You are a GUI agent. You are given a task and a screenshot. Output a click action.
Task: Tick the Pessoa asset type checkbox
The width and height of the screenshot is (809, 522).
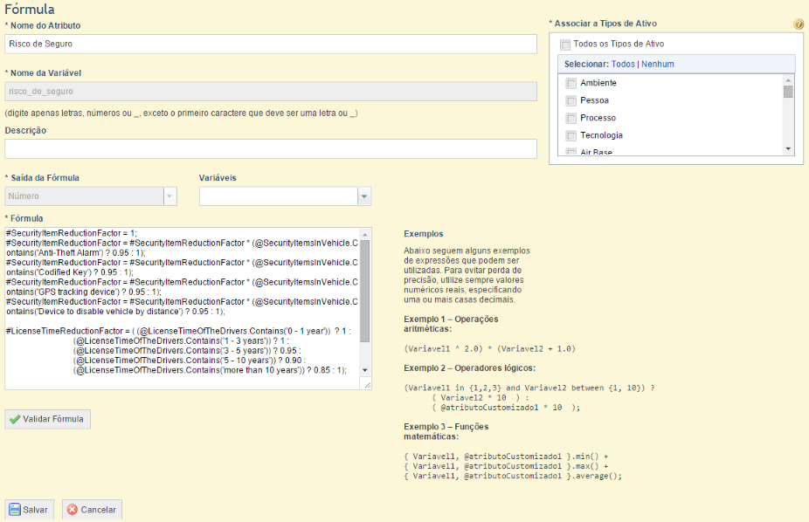point(570,101)
